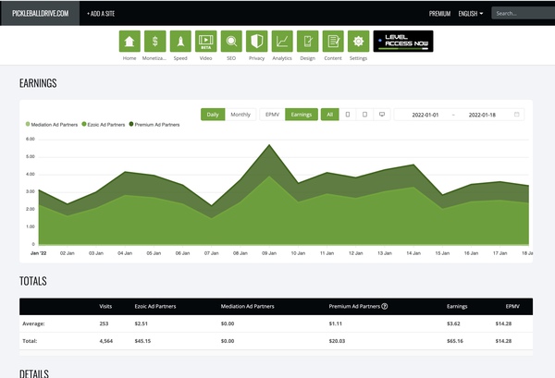The image size is (555, 378).
Task: Open the Premium link in header
Action: point(439,14)
